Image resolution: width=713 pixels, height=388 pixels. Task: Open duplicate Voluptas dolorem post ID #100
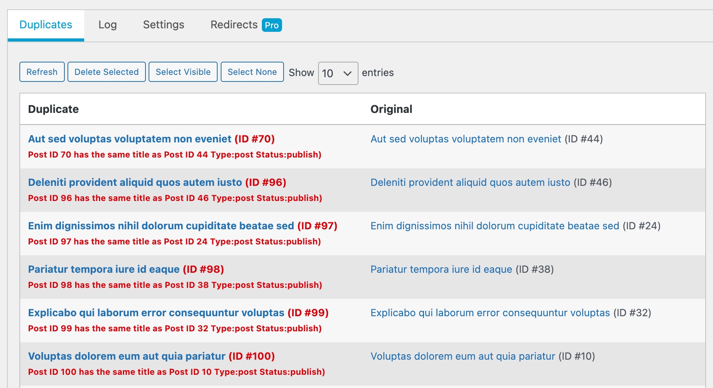(x=126, y=356)
